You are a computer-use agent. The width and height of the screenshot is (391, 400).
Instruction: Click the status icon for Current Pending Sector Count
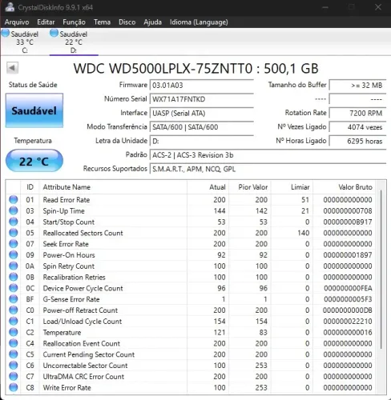point(14,354)
